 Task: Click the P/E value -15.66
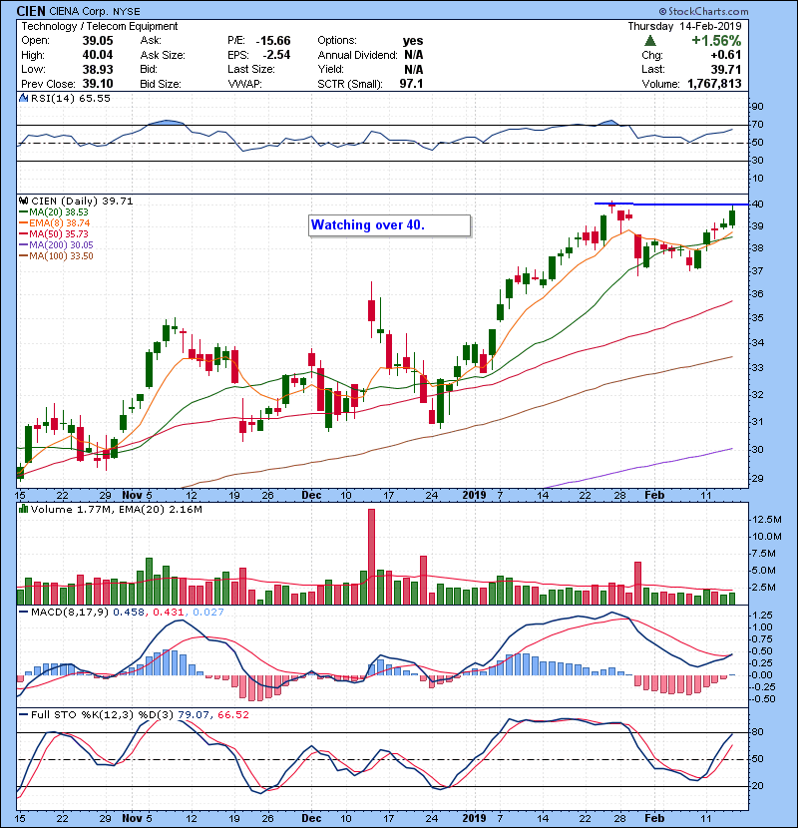[x=273, y=41]
